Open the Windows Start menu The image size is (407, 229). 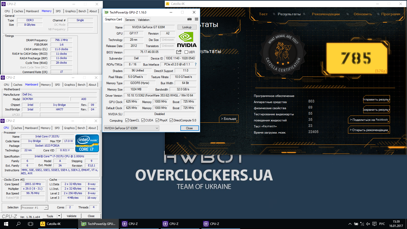click(6, 224)
